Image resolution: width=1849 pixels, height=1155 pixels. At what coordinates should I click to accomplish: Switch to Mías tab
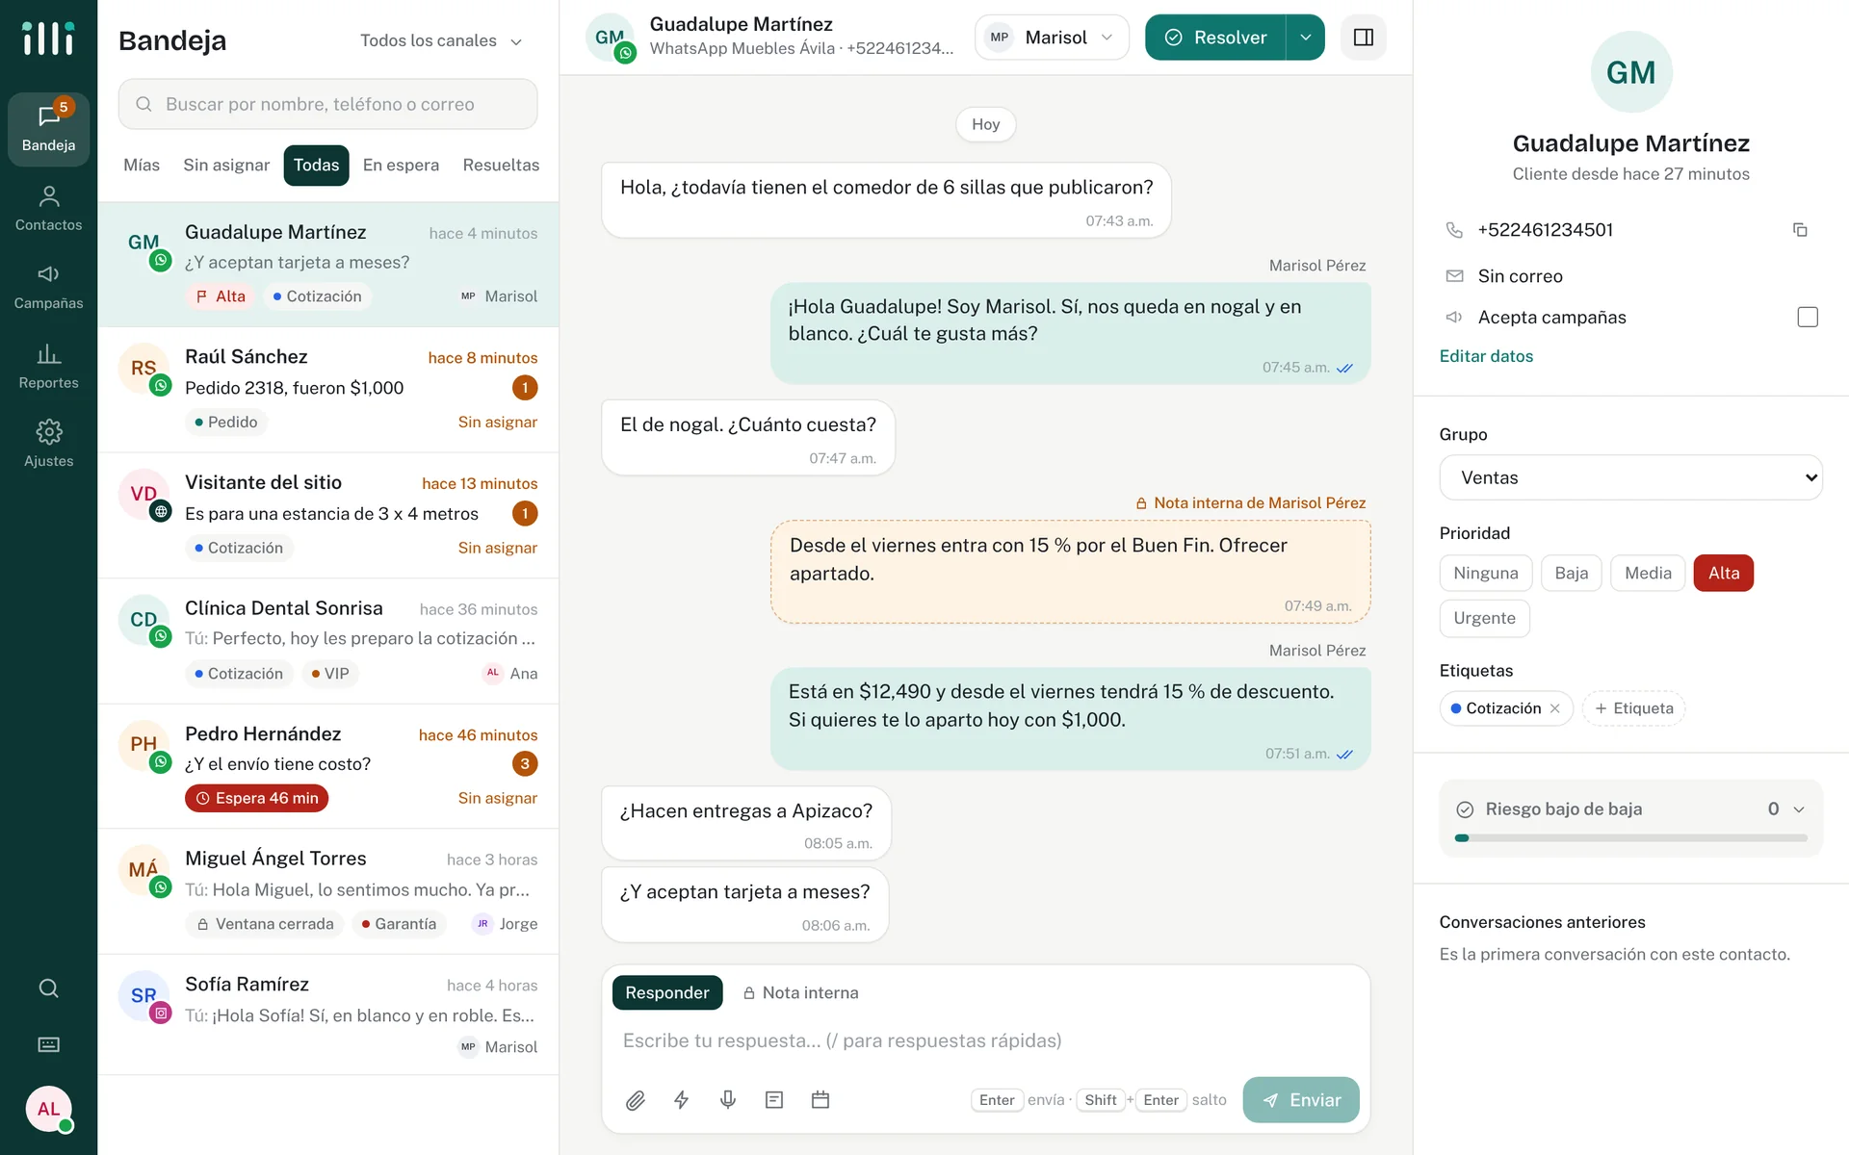pyautogui.click(x=142, y=165)
